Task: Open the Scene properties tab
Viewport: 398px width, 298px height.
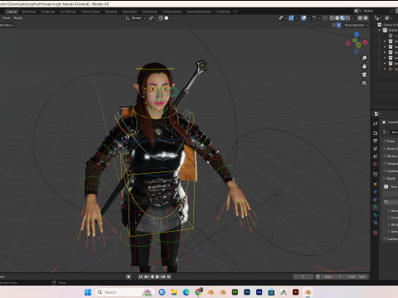Action: (x=375, y=156)
